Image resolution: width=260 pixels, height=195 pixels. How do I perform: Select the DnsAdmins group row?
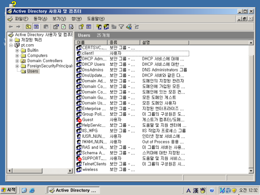pos(132,70)
